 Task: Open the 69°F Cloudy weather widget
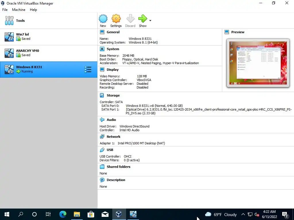[221, 214]
